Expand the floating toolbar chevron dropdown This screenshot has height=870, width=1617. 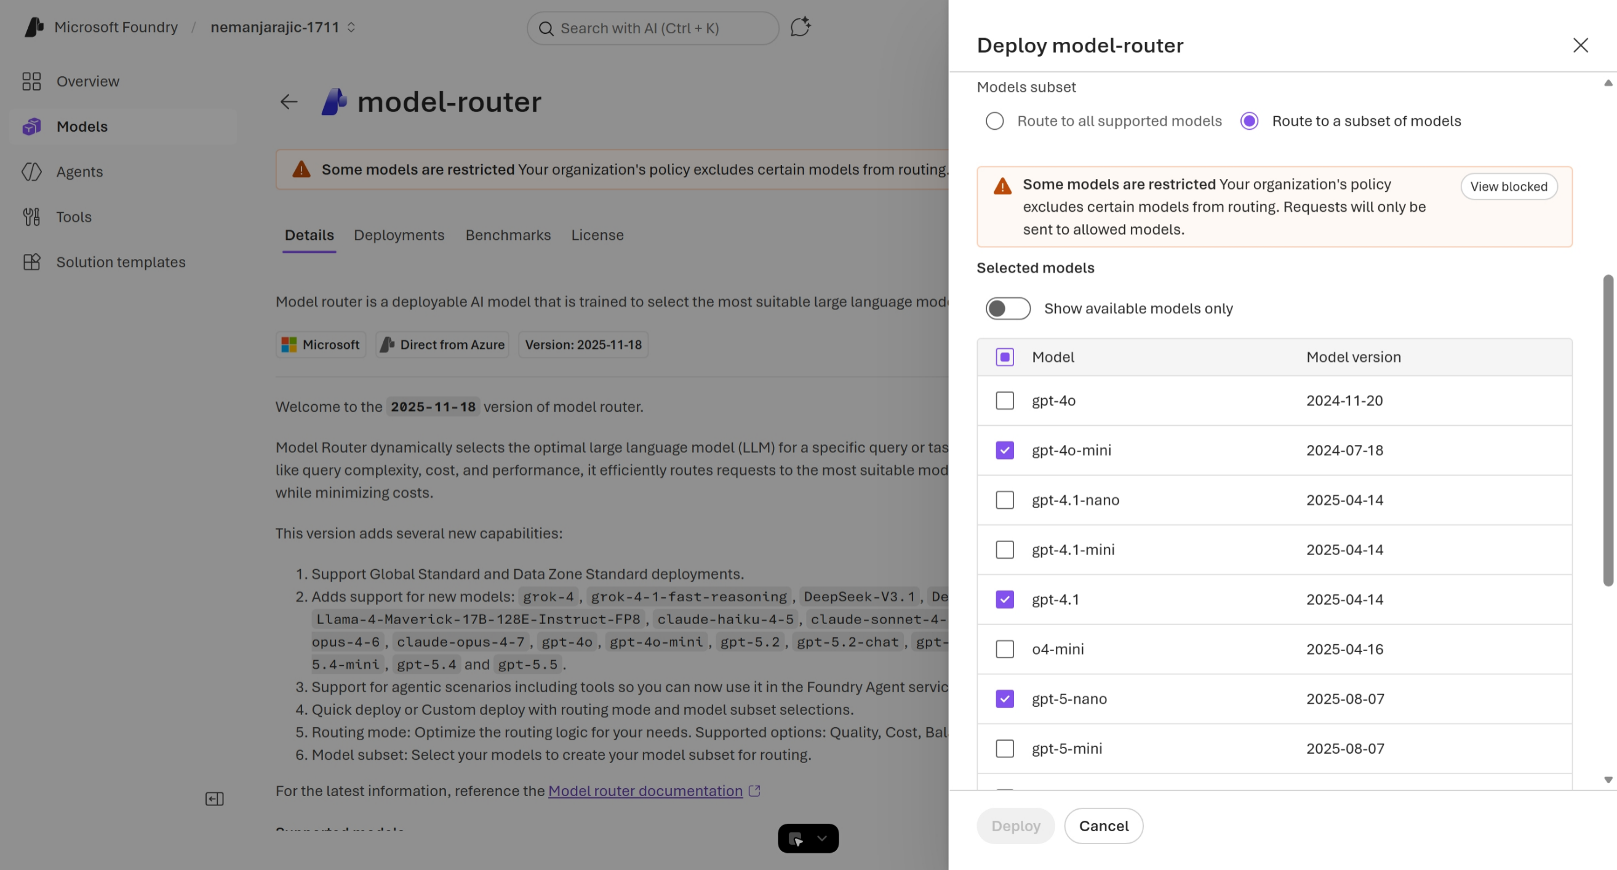click(821, 839)
